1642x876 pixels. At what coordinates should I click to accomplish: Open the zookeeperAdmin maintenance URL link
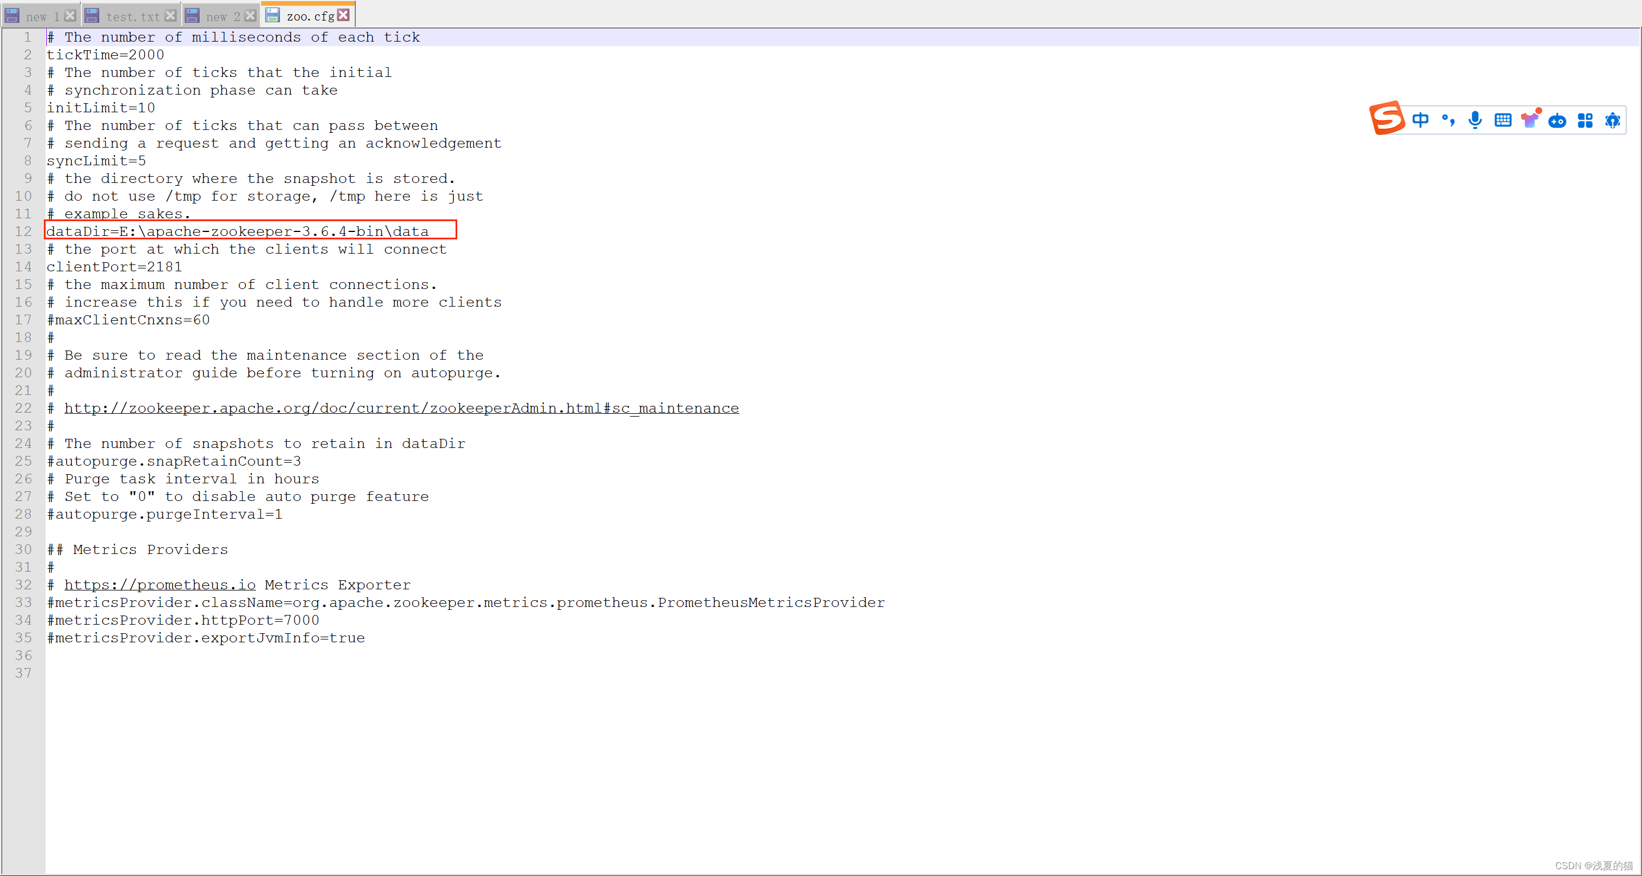[401, 409]
